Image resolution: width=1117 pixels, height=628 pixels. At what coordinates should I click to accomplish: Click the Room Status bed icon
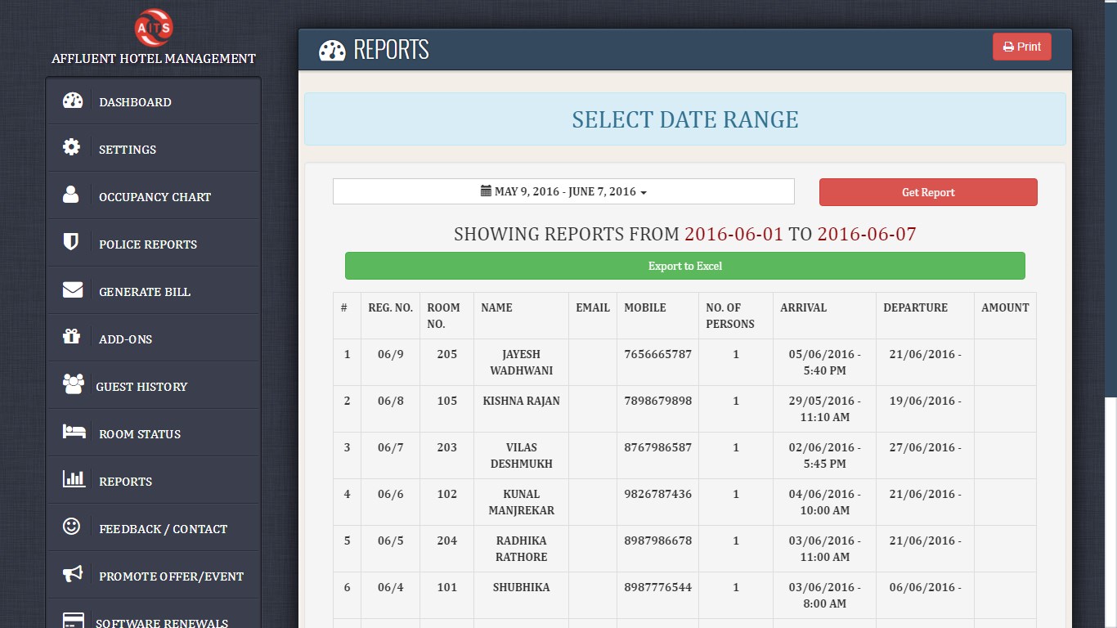[74, 431]
